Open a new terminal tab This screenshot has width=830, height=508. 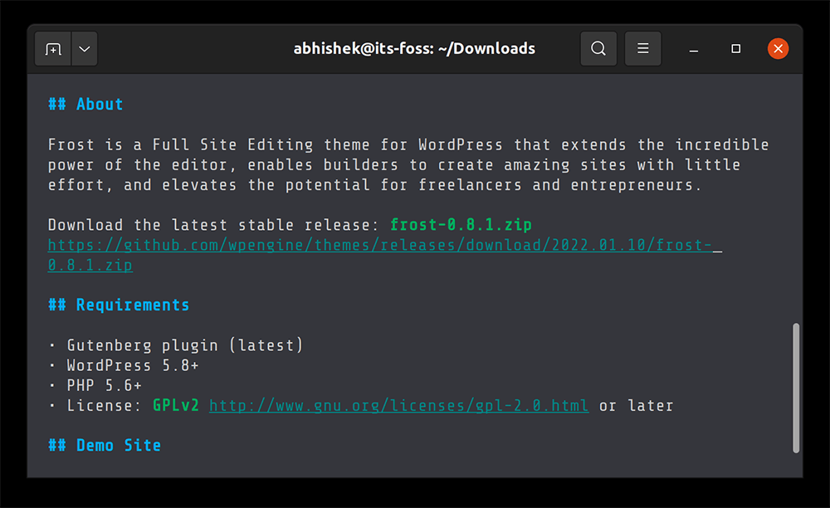point(52,48)
